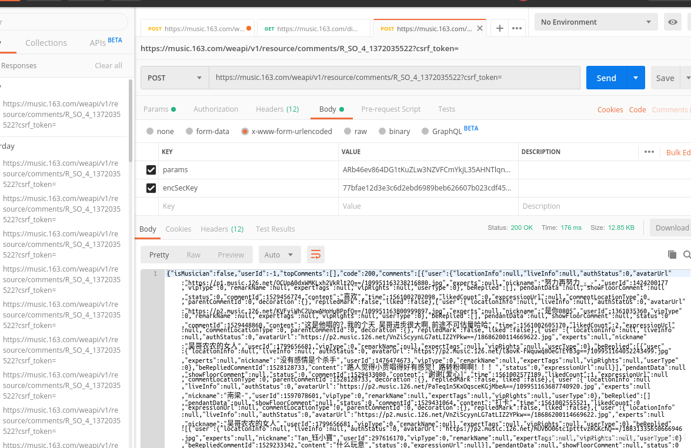Image resolution: width=691 pixels, height=448 pixels.
Task: Close the active POST request tab
Action: tap(480, 29)
